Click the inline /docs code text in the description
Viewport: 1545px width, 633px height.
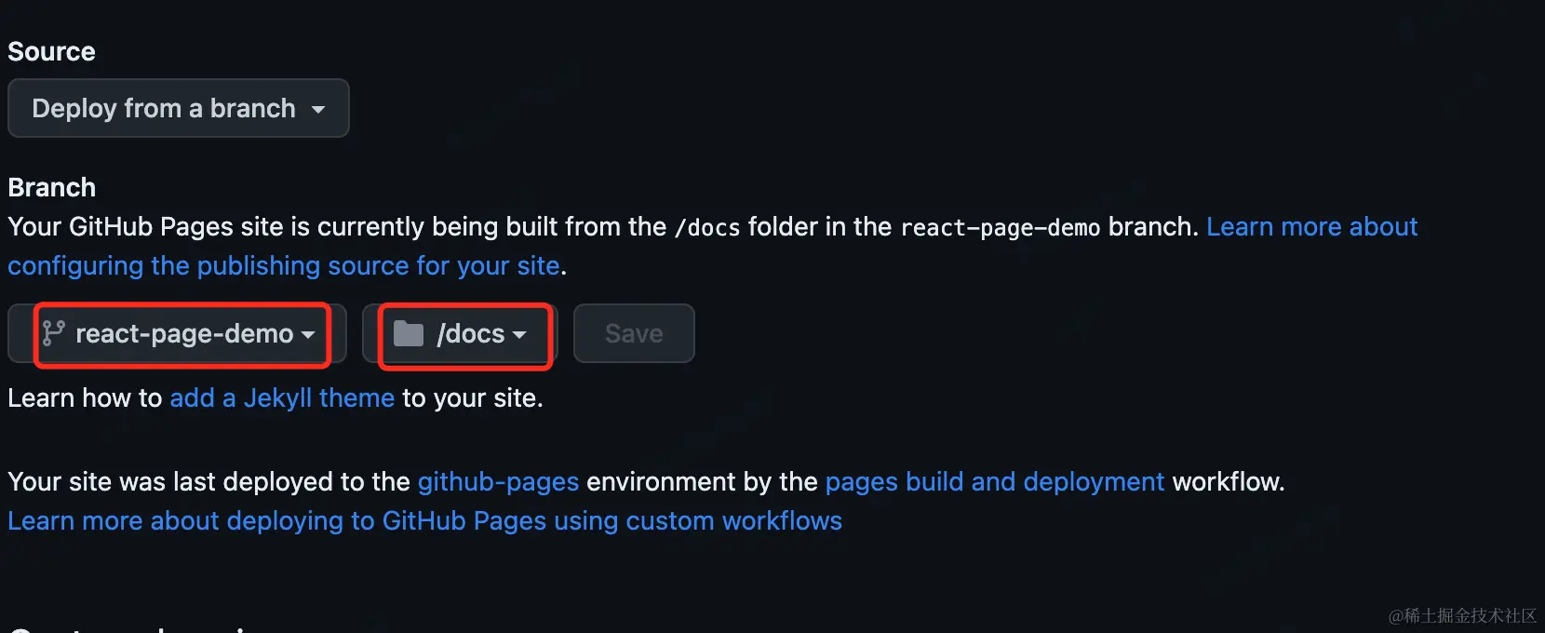707,227
